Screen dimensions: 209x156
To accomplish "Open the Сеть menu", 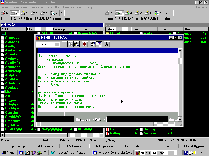I will (x=49, y=7).
